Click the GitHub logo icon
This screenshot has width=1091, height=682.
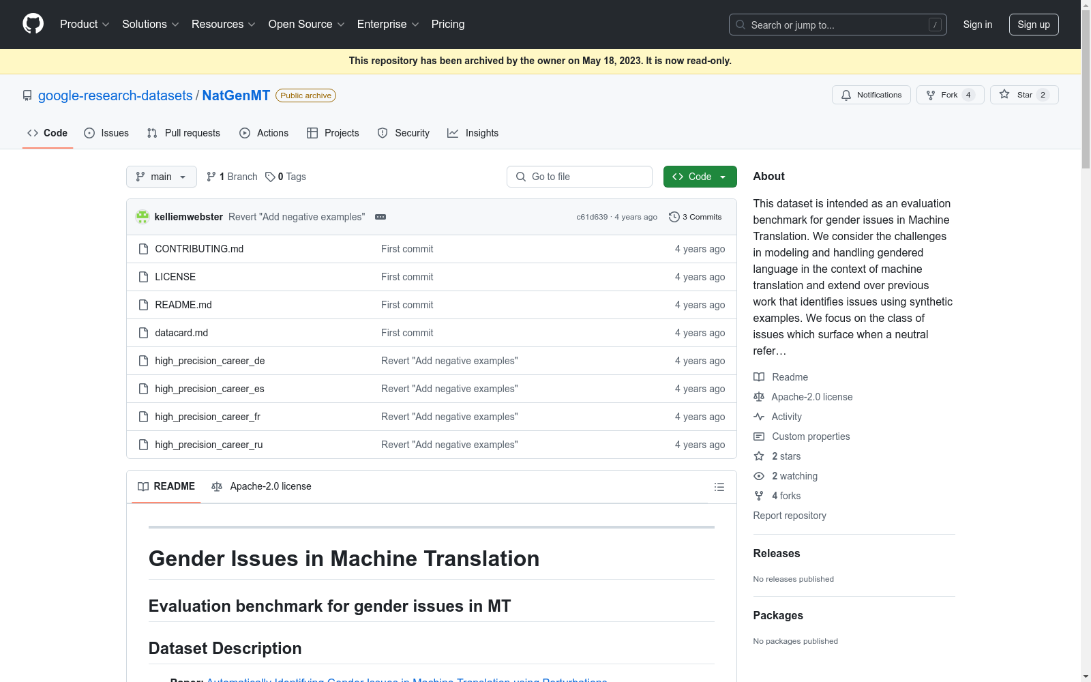point(33,24)
